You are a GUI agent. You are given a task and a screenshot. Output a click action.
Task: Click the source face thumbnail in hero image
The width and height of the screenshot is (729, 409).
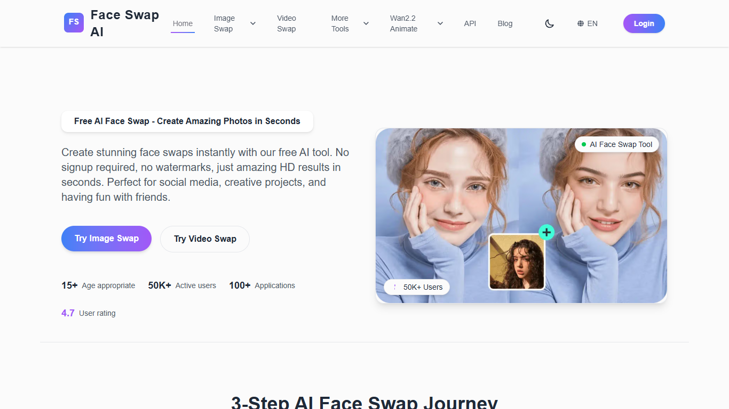[517, 262]
